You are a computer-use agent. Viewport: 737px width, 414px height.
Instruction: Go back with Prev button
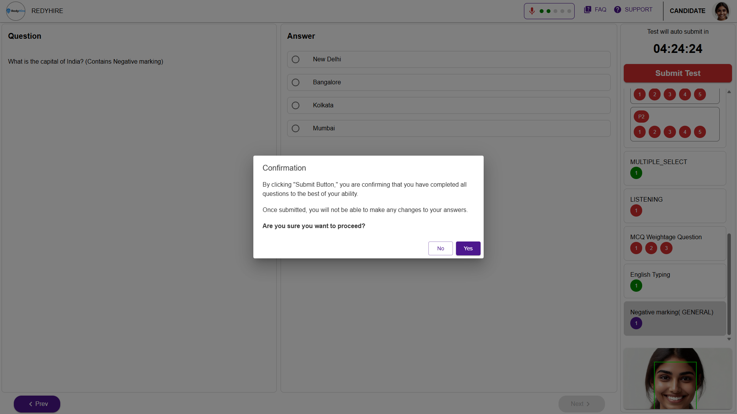coord(37,404)
